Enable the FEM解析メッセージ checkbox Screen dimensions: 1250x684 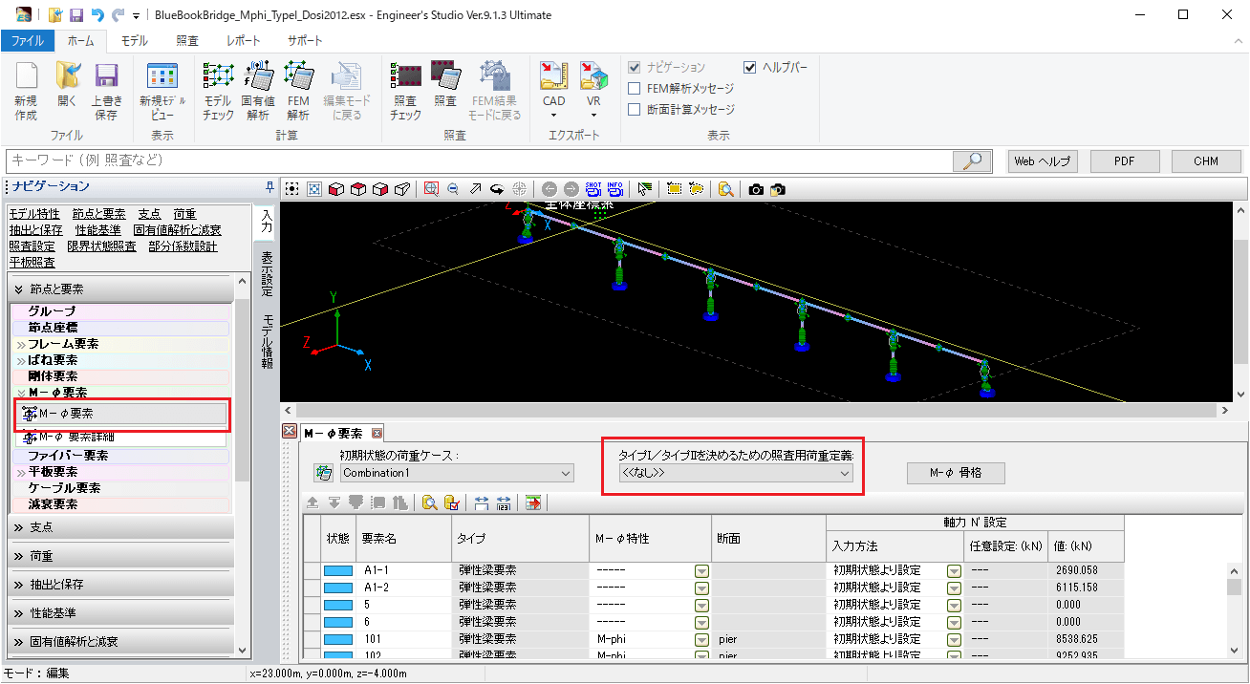click(635, 89)
